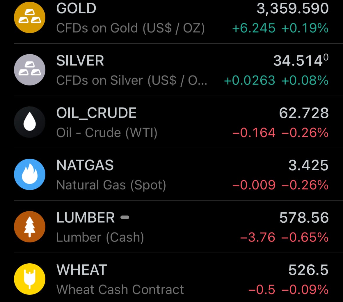Select the NATGAS symbol title
Viewport: 343px width, 302px height.
(85, 165)
